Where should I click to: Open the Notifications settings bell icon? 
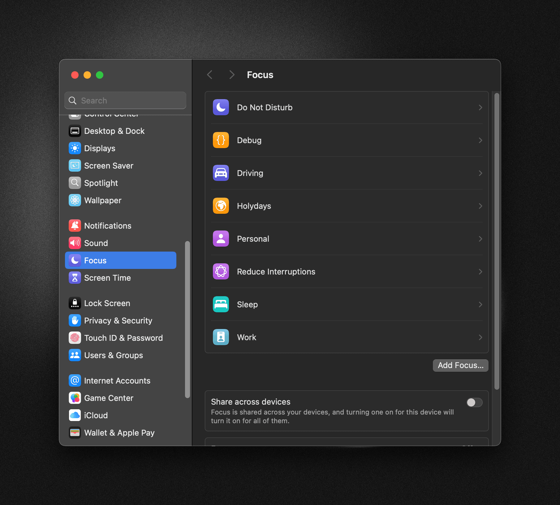(x=75, y=226)
